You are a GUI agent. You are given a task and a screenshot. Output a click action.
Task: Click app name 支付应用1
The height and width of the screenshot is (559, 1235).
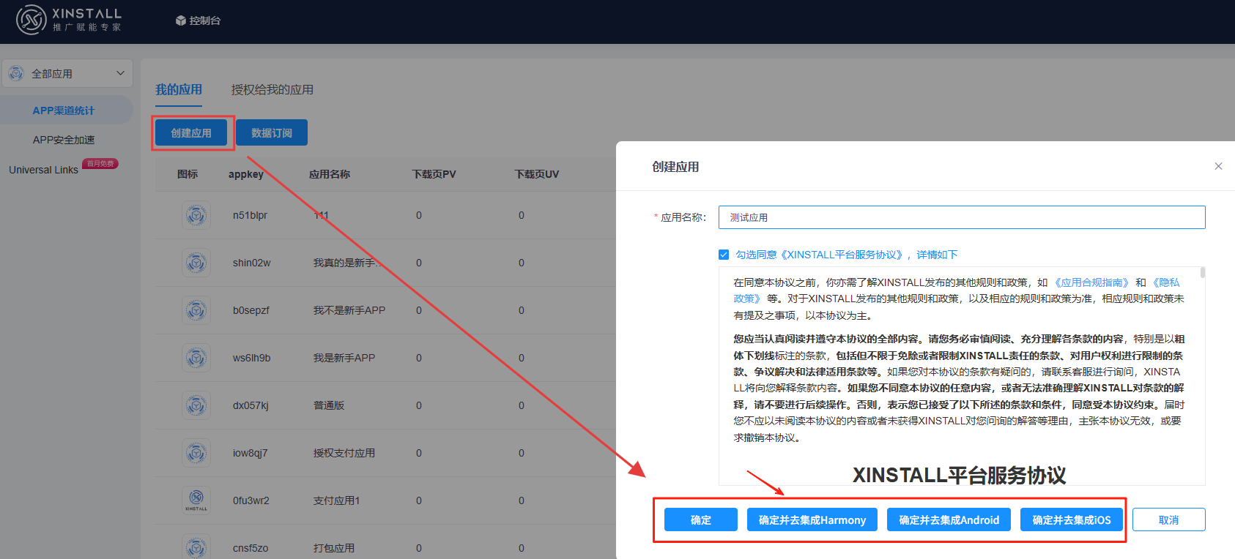(337, 500)
